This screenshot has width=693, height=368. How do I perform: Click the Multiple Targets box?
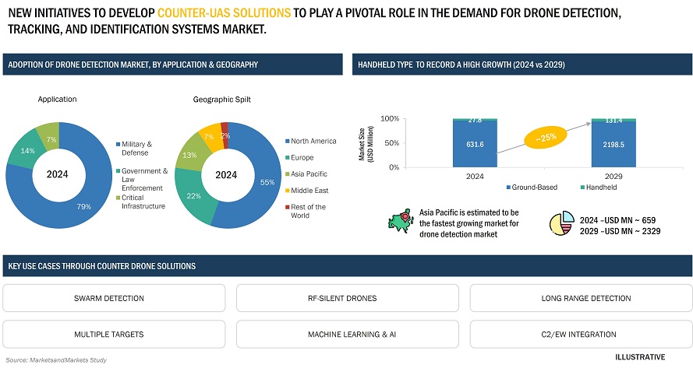click(x=114, y=335)
